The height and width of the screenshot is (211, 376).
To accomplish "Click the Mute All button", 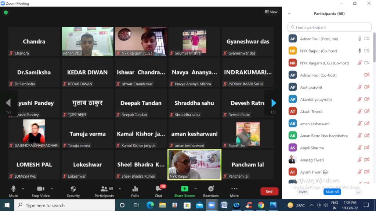I will tap(332, 192).
